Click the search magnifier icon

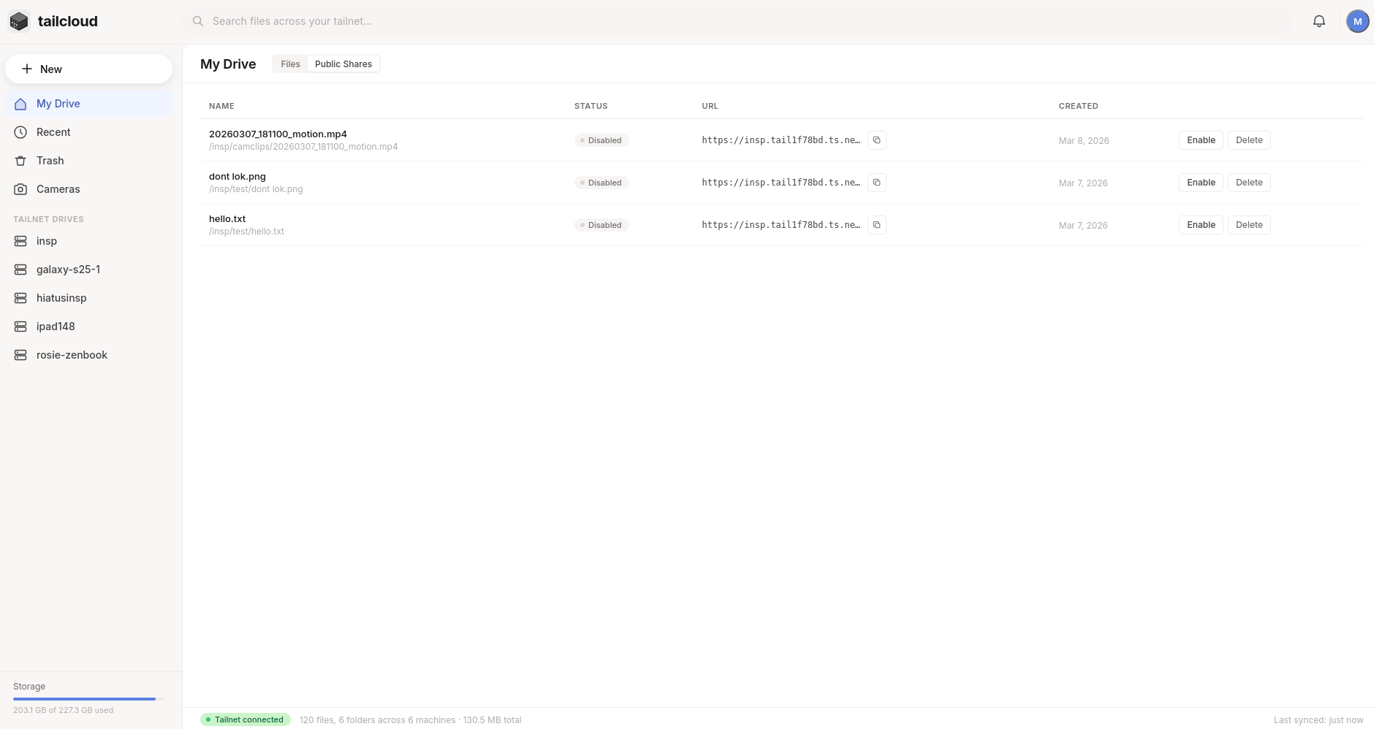coord(198,21)
